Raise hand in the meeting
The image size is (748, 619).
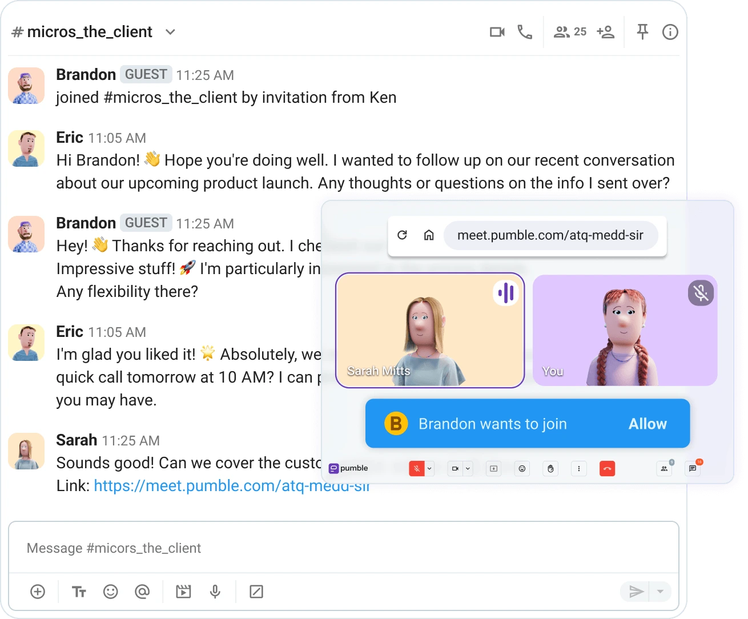click(550, 469)
